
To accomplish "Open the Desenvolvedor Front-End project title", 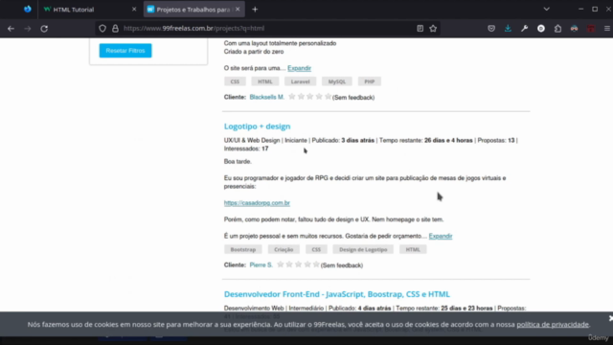I will coord(337,294).
